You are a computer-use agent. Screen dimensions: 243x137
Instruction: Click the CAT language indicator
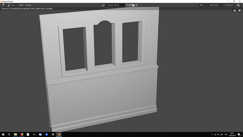coord(226,135)
